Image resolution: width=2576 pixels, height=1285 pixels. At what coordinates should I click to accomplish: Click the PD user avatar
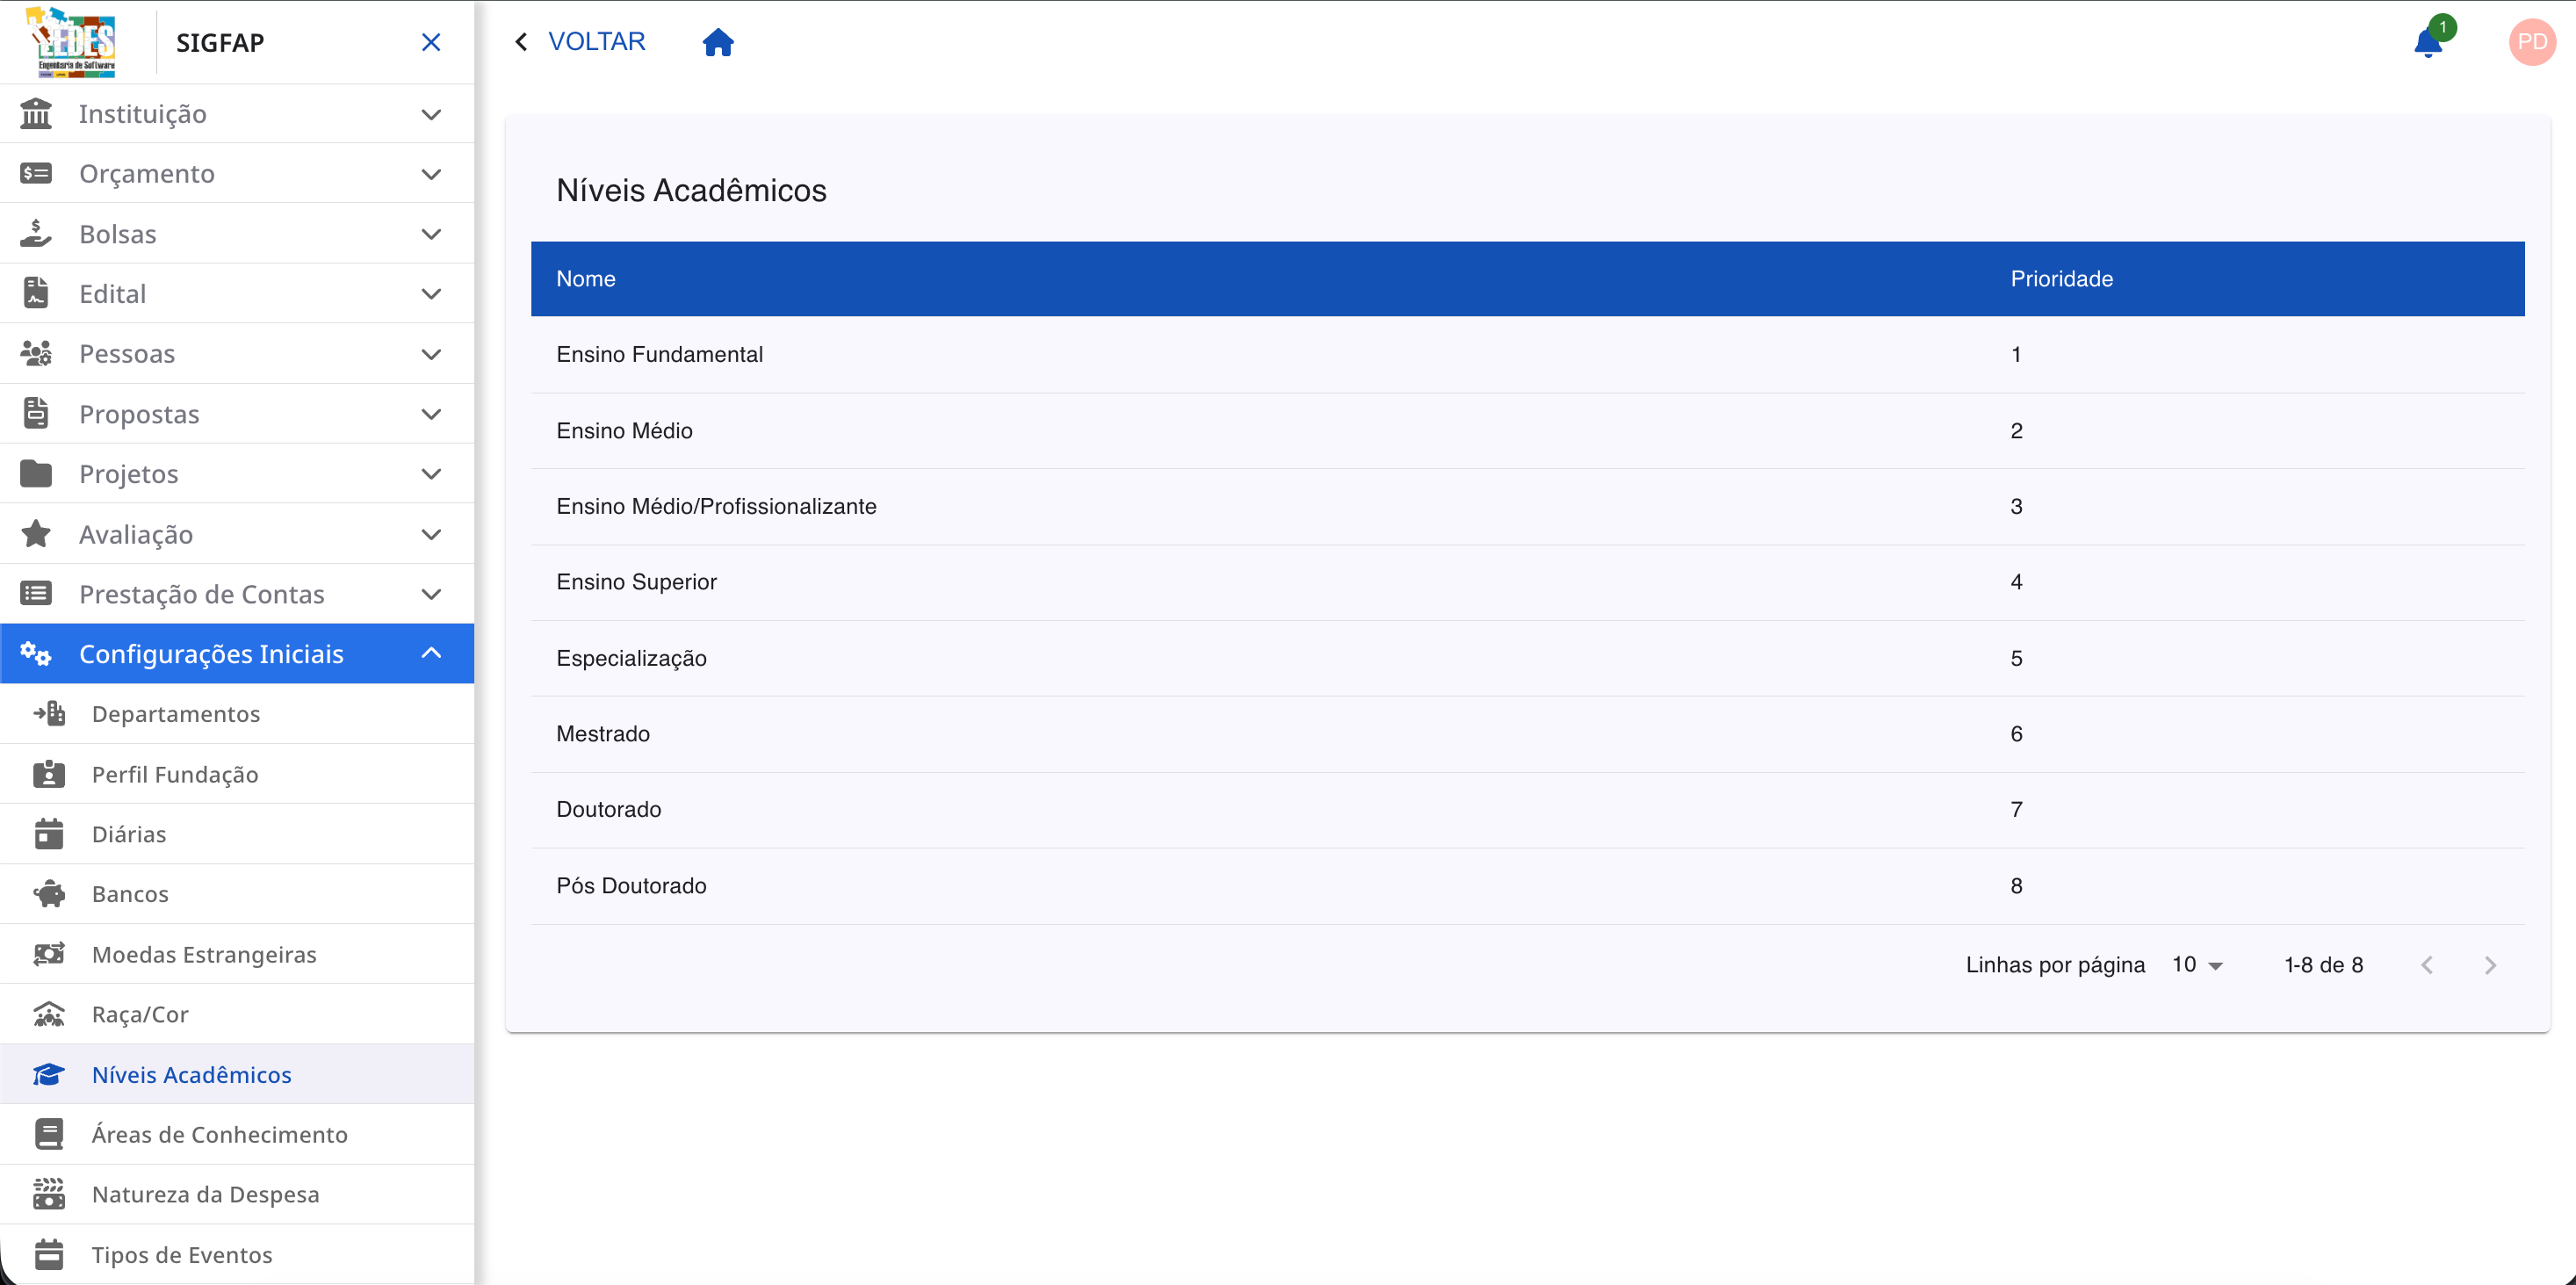tap(2531, 42)
